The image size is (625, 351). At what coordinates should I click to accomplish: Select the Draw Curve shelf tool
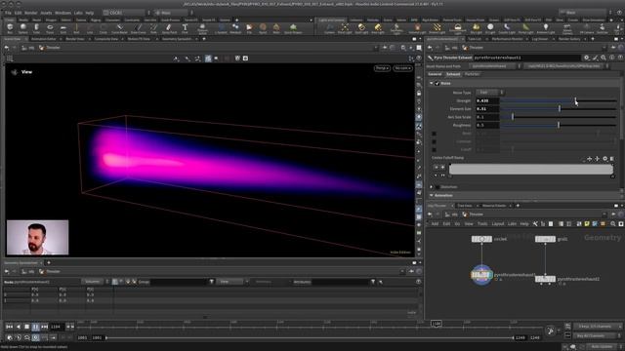coord(138,28)
